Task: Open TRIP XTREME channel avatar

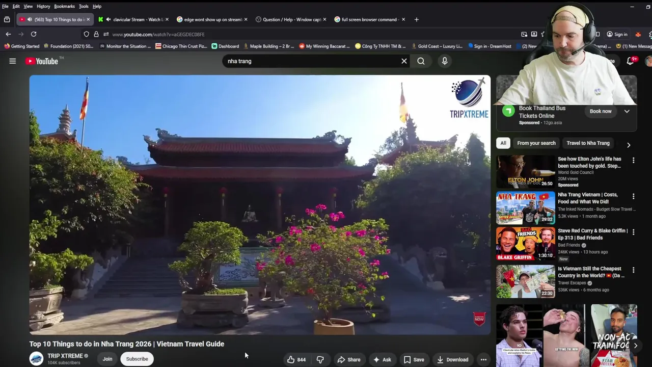Action: (36, 359)
